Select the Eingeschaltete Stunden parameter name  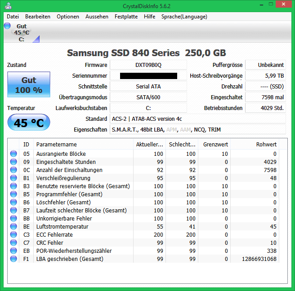click(66, 162)
